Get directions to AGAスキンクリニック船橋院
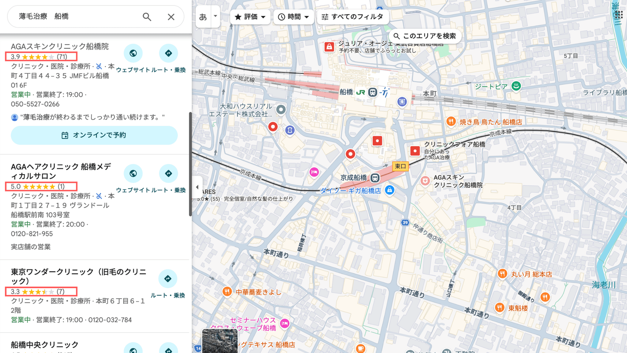The width and height of the screenshot is (627, 353). coord(168,53)
